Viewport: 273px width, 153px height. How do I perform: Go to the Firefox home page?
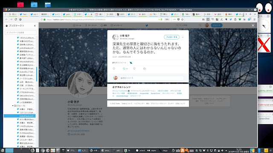click(20, 20)
